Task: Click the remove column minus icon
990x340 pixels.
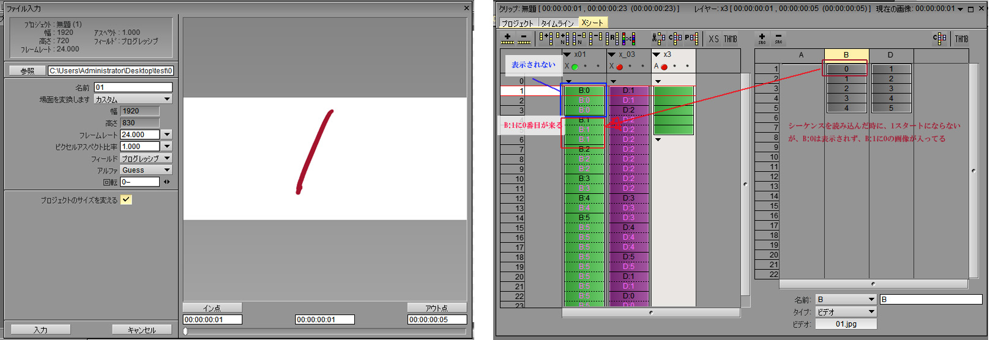Action: click(x=595, y=39)
